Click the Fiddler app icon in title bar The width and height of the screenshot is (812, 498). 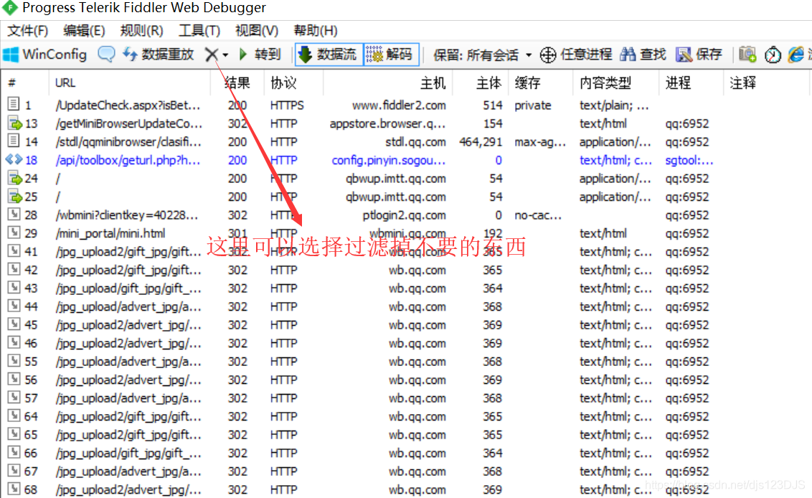[x=10, y=8]
